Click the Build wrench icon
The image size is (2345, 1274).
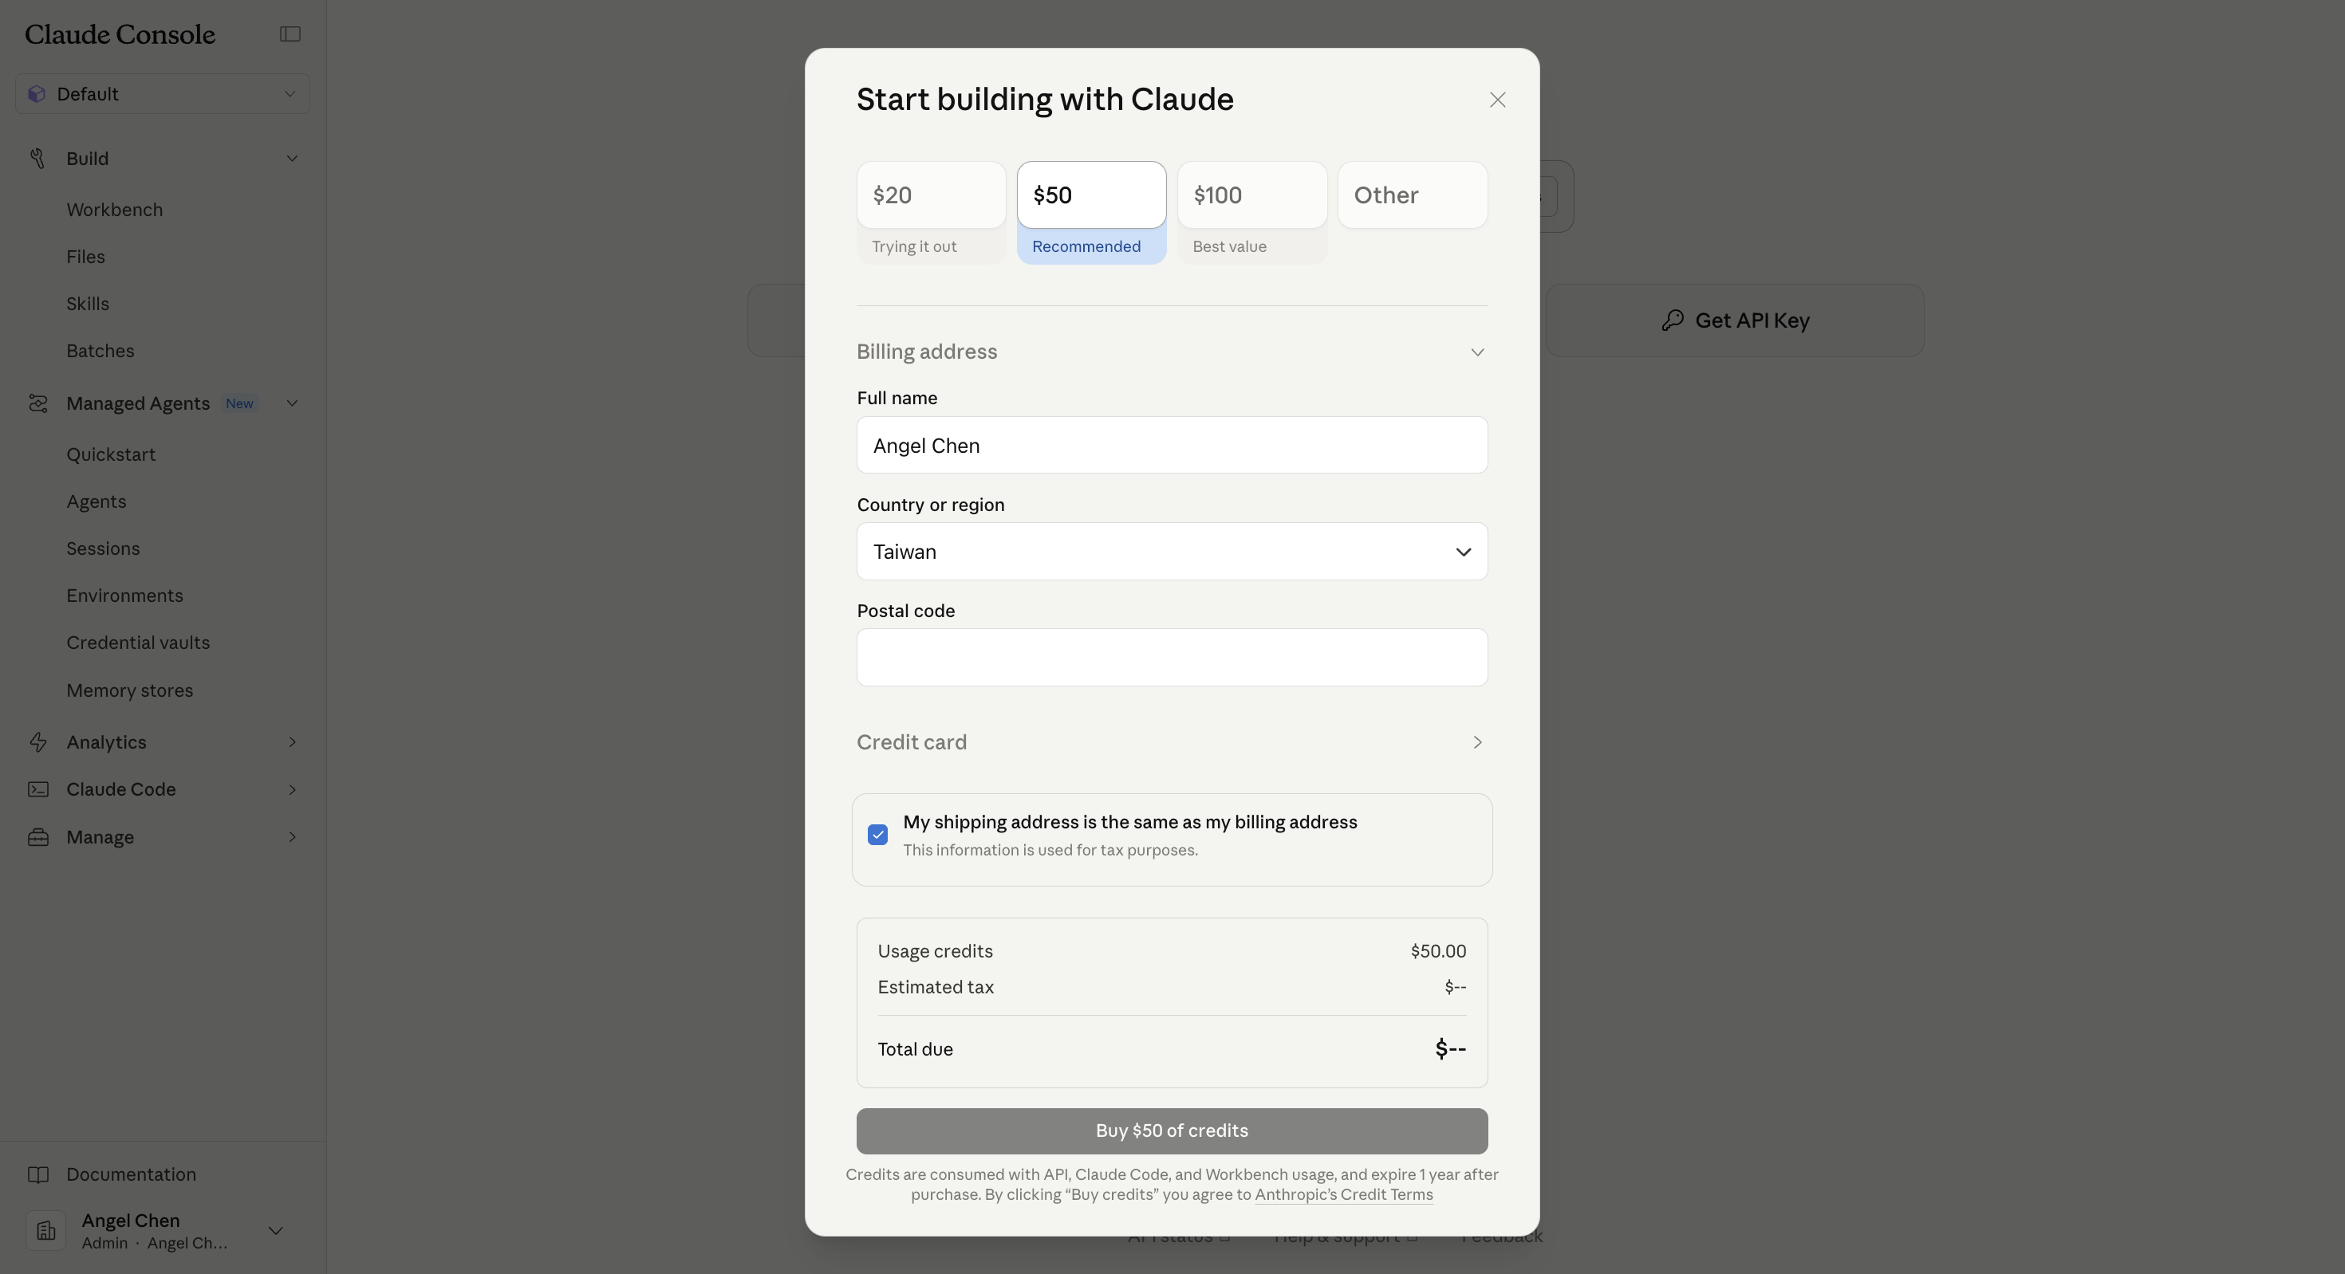[x=37, y=159]
